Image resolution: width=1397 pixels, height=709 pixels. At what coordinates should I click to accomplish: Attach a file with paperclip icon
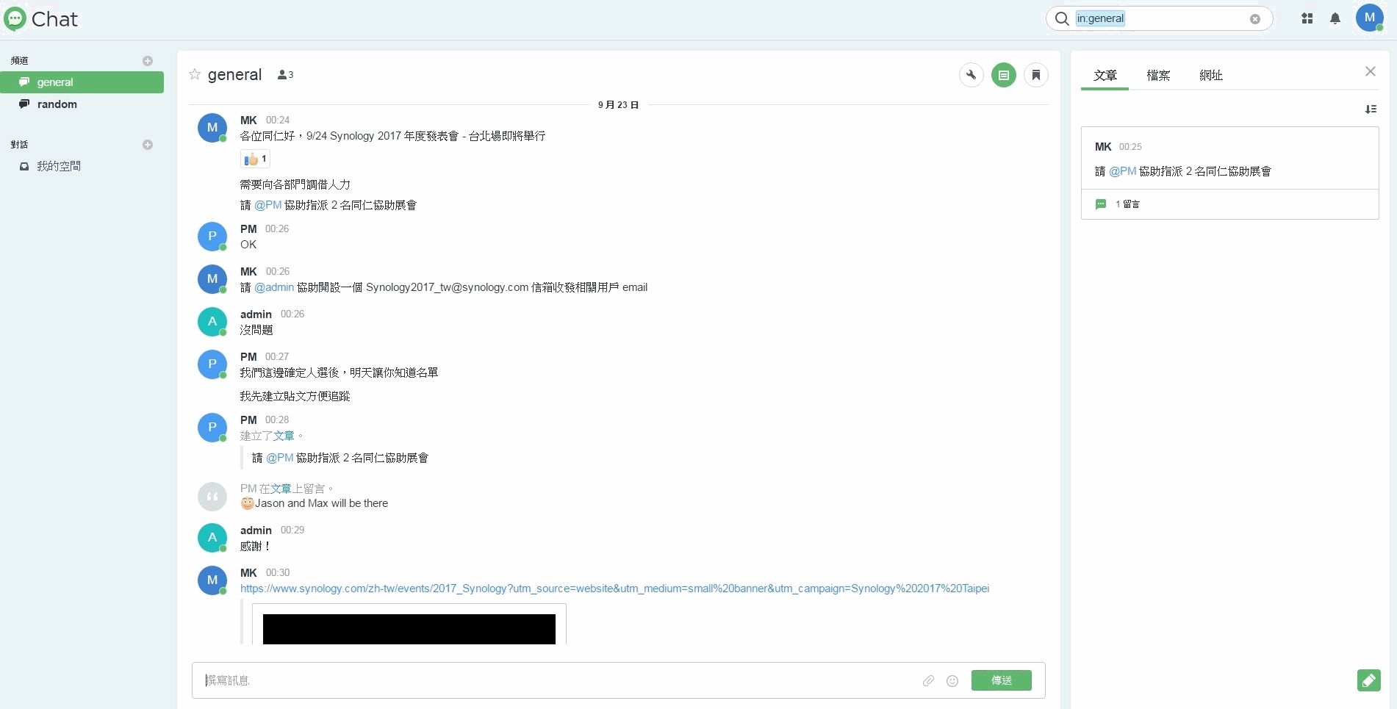[x=928, y=681]
